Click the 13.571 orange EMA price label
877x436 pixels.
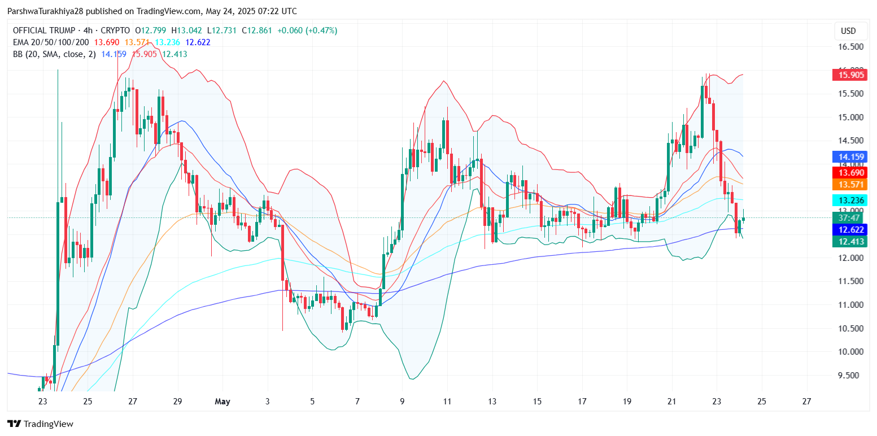(849, 185)
